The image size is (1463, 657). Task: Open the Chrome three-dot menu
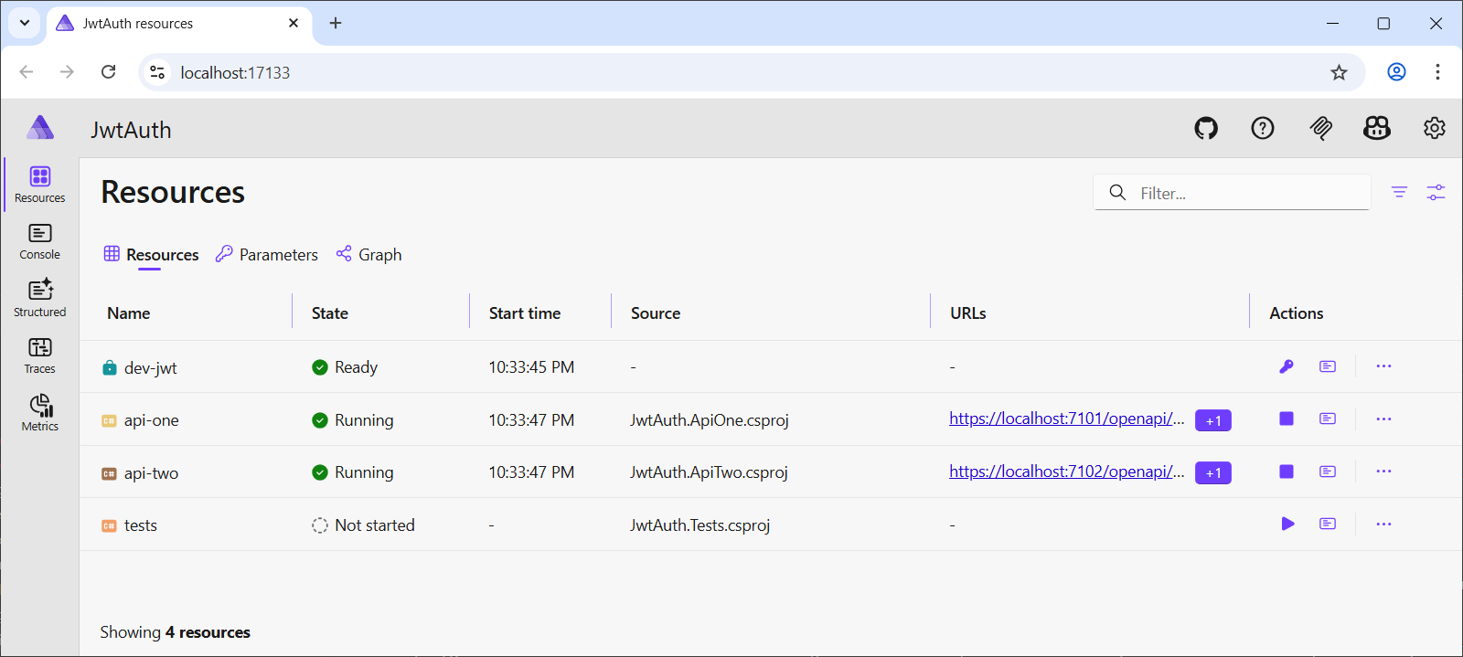(x=1437, y=72)
